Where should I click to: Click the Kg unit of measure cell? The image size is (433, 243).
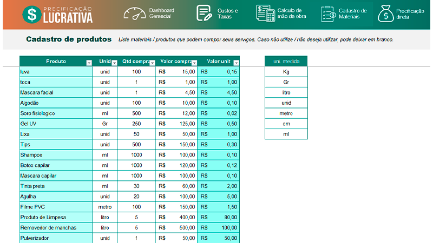coord(286,72)
